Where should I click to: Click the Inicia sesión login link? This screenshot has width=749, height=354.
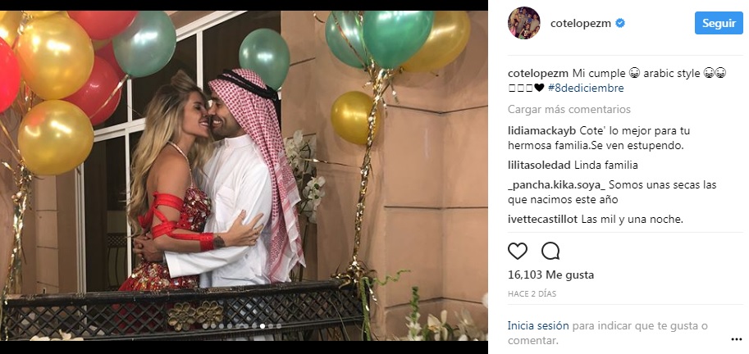tap(538, 326)
